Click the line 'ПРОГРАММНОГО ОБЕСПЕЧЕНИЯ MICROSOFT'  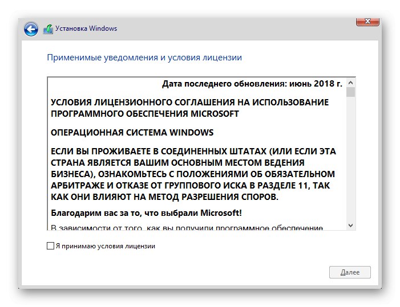(x=145, y=113)
